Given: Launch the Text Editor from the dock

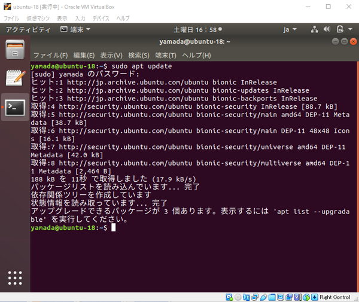Looking at the screenshot, I should (15, 78).
